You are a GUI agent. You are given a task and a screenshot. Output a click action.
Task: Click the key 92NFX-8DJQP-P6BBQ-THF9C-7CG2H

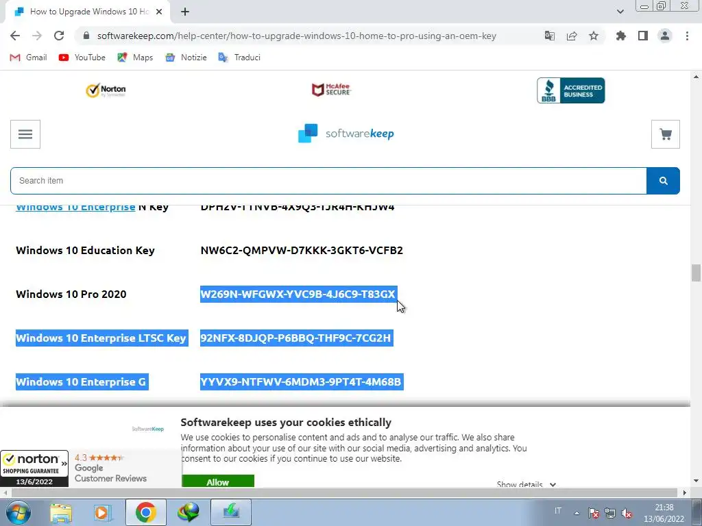tap(296, 338)
